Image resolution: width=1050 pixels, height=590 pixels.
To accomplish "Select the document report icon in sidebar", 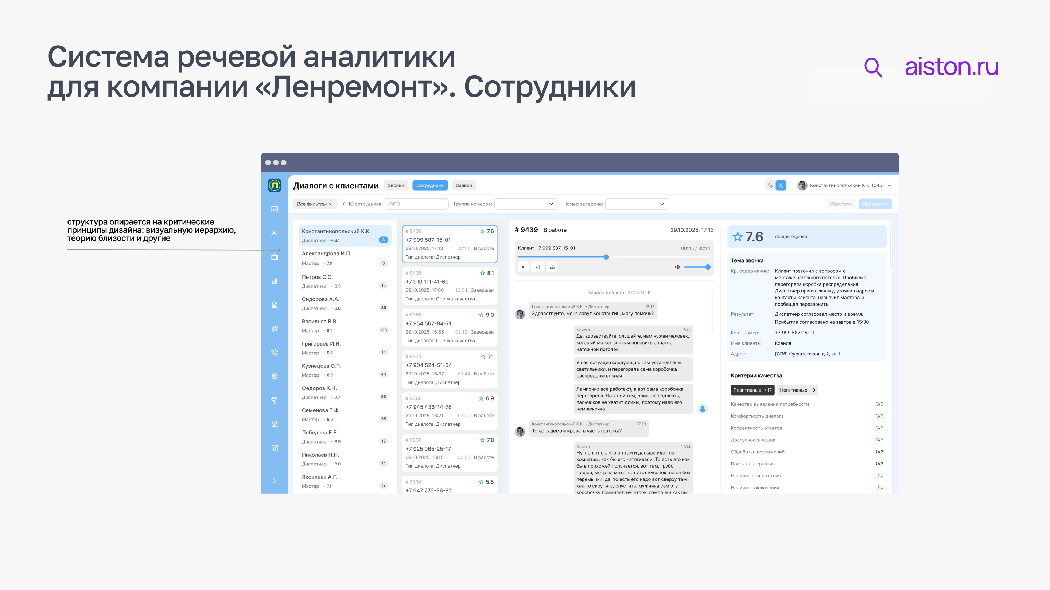I will pos(274,304).
